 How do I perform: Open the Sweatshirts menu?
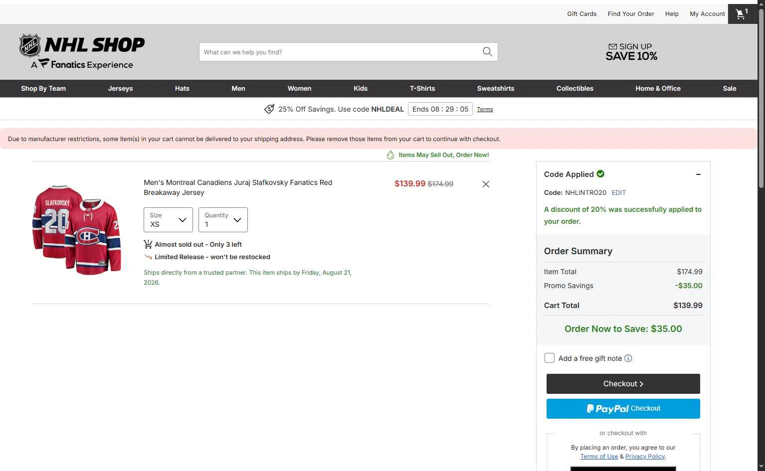click(496, 88)
